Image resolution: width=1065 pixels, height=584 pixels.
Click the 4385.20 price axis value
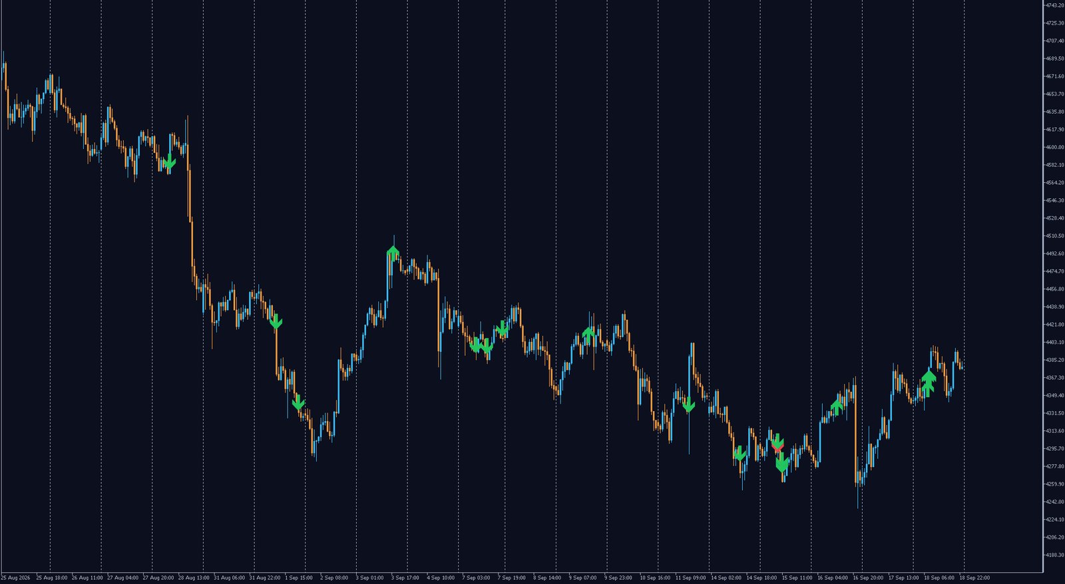tap(1055, 360)
